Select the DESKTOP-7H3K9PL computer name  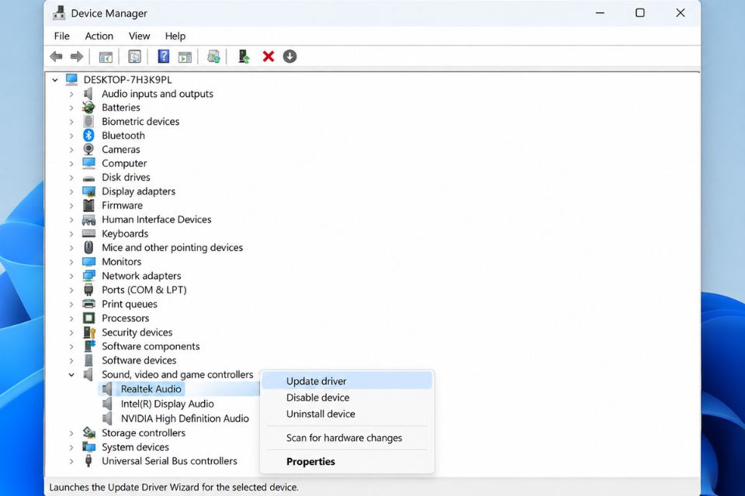click(x=128, y=80)
